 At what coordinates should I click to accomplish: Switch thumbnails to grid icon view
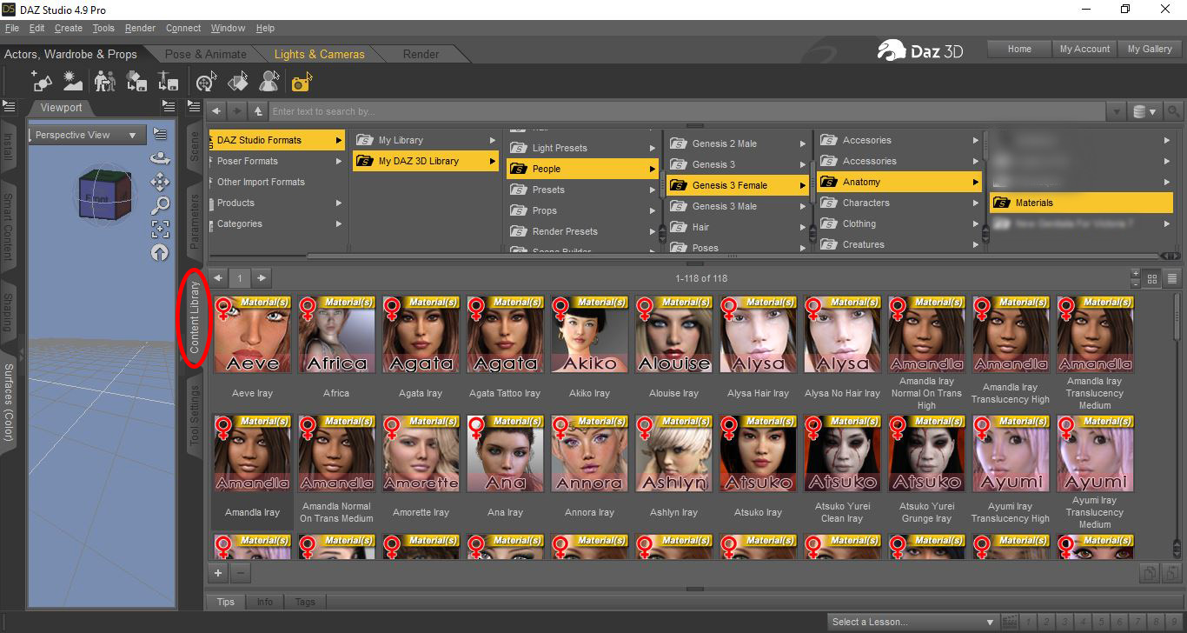1153,279
